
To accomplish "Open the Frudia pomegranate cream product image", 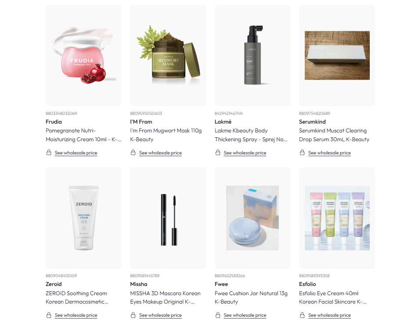I will pyautogui.click(x=83, y=55).
